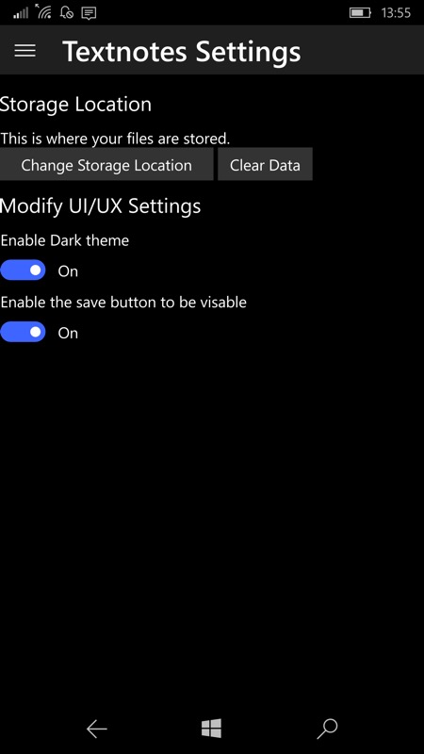Image resolution: width=424 pixels, height=754 pixels.
Task: Tap the 13:55 clock in status bar
Action: click(396, 13)
